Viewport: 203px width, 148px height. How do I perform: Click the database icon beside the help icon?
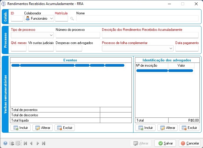[11, 143]
